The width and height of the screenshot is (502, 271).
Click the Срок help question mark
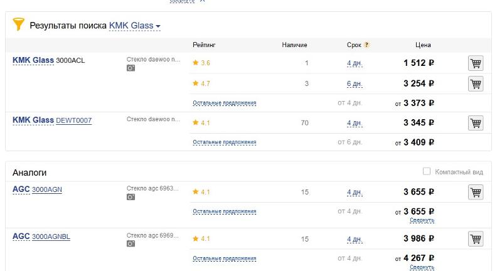click(367, 45)
